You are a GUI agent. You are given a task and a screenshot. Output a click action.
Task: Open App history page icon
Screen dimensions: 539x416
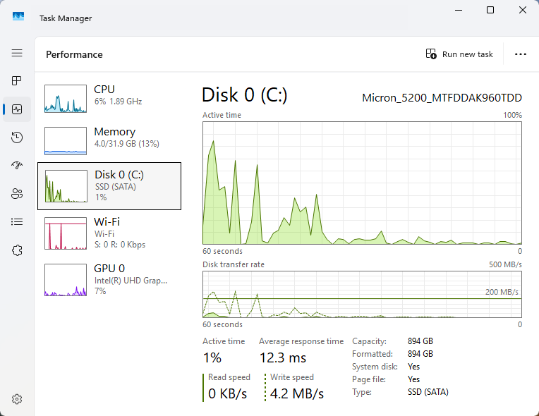(17, 137)
